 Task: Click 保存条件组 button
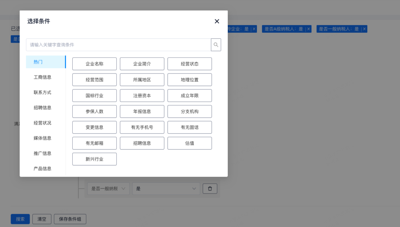(70, 219)
